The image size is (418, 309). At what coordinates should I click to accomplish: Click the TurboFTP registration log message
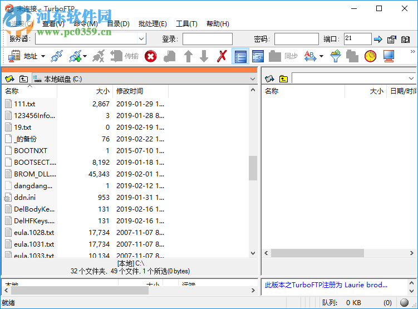(x=326, y=285)
